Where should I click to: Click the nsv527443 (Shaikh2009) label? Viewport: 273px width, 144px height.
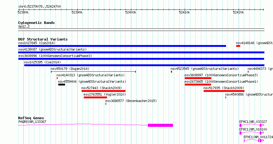click(102, 88)
